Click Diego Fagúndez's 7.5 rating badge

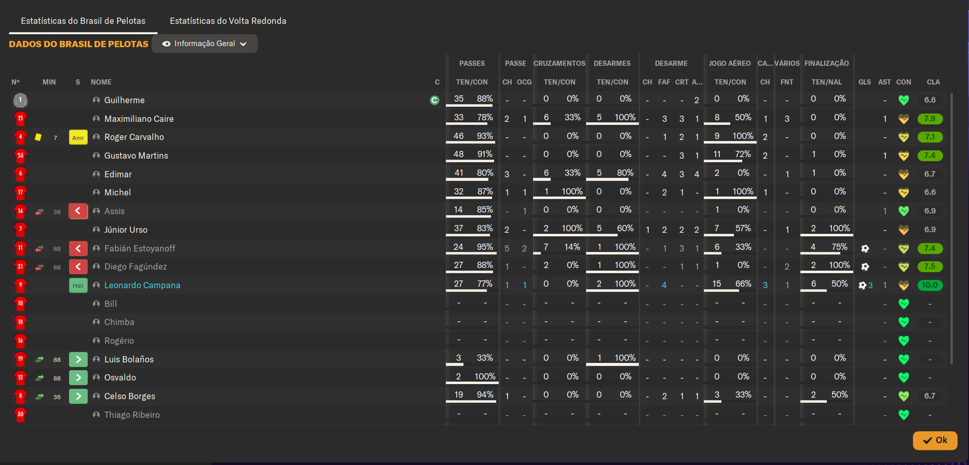930,266
